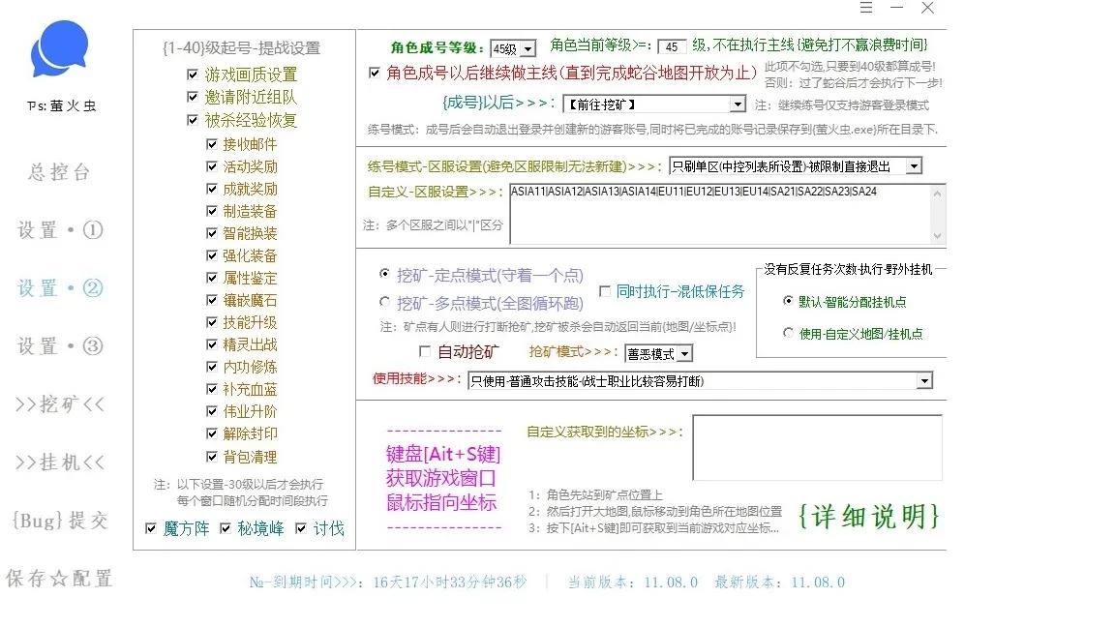Click 保存☆配置 to save settings
This screenshot has width=1115, height=627.
(60, 579)
